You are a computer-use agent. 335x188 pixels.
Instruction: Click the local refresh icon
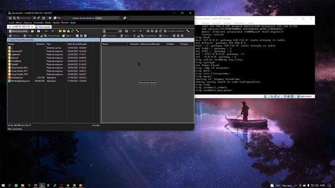click(x=72, y=31)
